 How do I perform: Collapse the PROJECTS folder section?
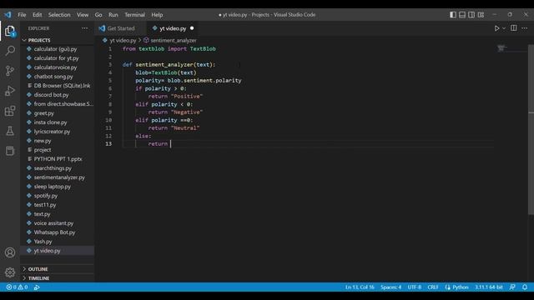(58, 40)
